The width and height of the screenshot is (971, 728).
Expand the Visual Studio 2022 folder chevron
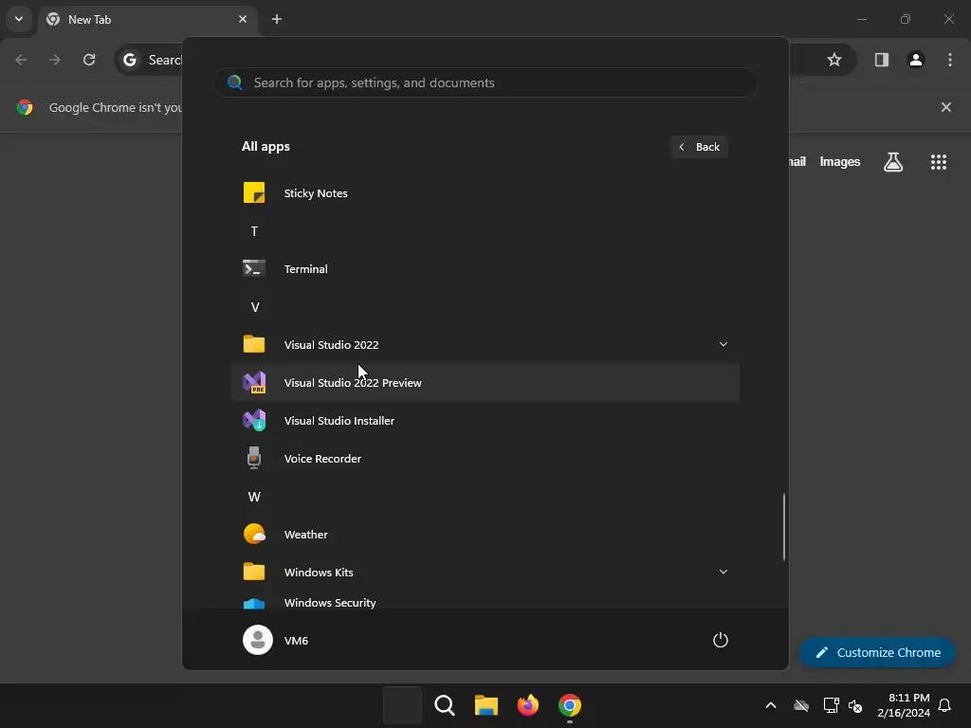pyautogui.click(x=723, y=344)
